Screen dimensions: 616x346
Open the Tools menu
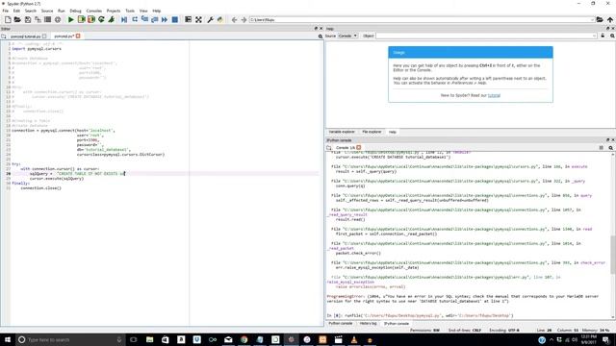point(130,11)
